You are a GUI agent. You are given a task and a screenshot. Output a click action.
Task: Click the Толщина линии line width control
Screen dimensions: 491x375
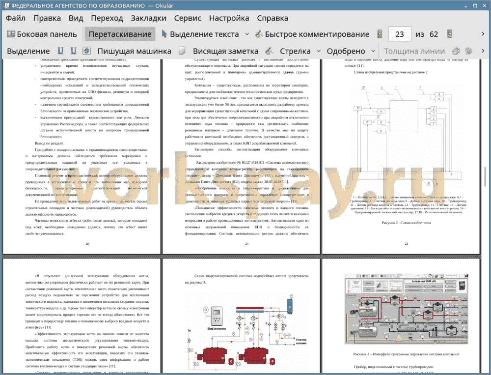click(x=414, y=51)
